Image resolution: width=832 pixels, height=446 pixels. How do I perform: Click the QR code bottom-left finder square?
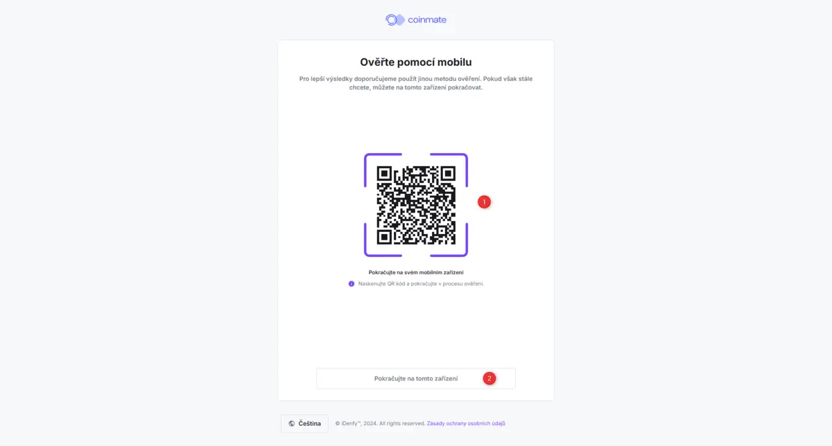point(385,236)
